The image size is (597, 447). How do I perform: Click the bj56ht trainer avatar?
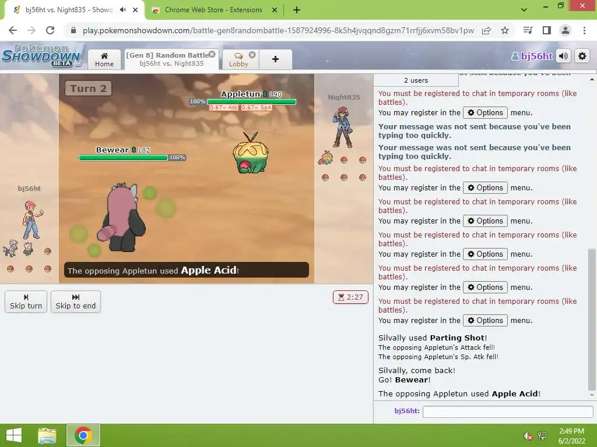click(32, 220)
